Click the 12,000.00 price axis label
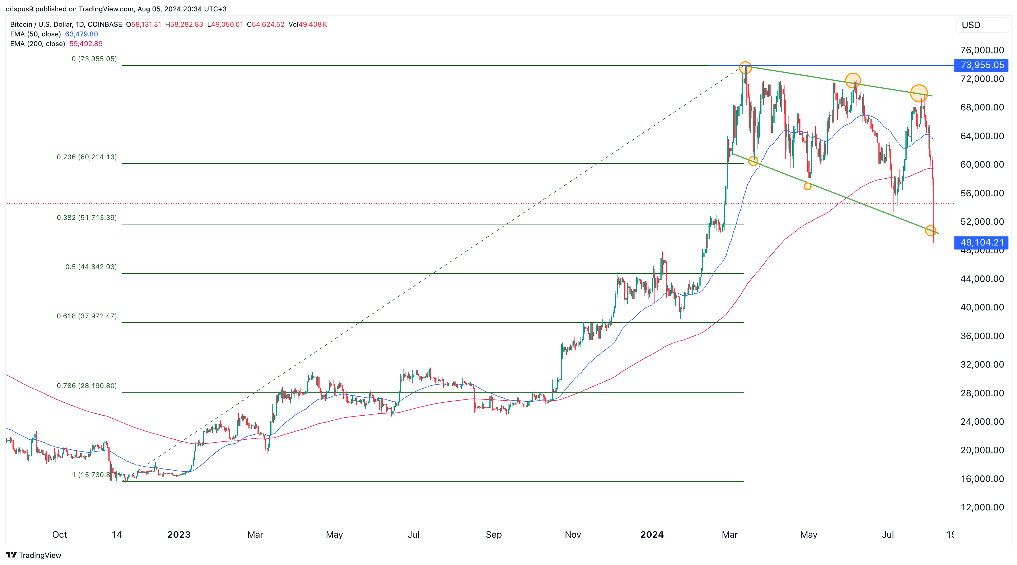Image resolution: width=1017 pixels, height=565 pixels. (982, 507)
